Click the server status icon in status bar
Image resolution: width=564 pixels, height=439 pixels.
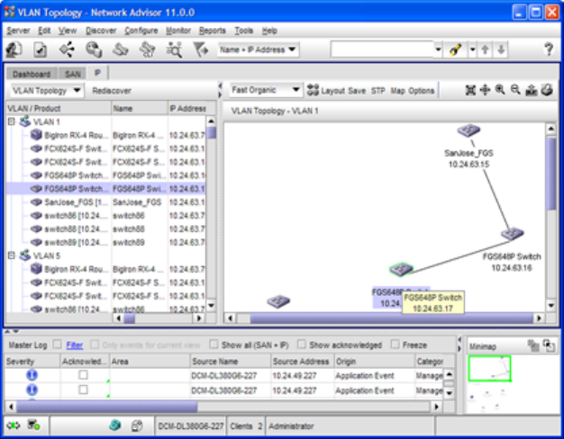(x=33, y=426)
